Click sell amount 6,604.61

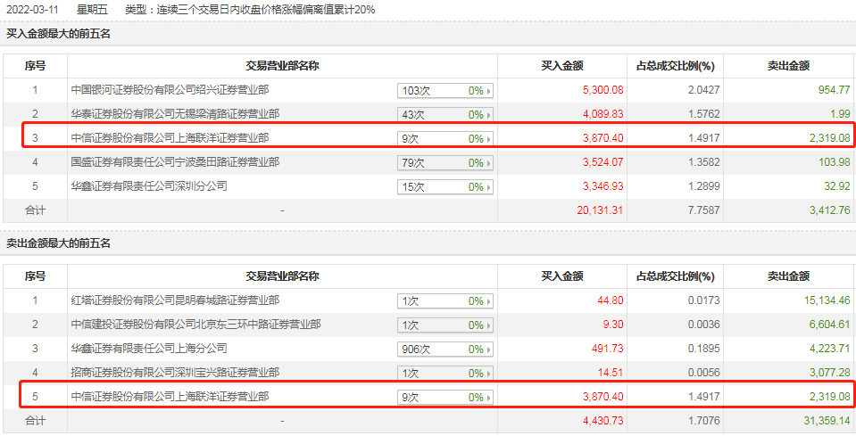click(830, 325)
